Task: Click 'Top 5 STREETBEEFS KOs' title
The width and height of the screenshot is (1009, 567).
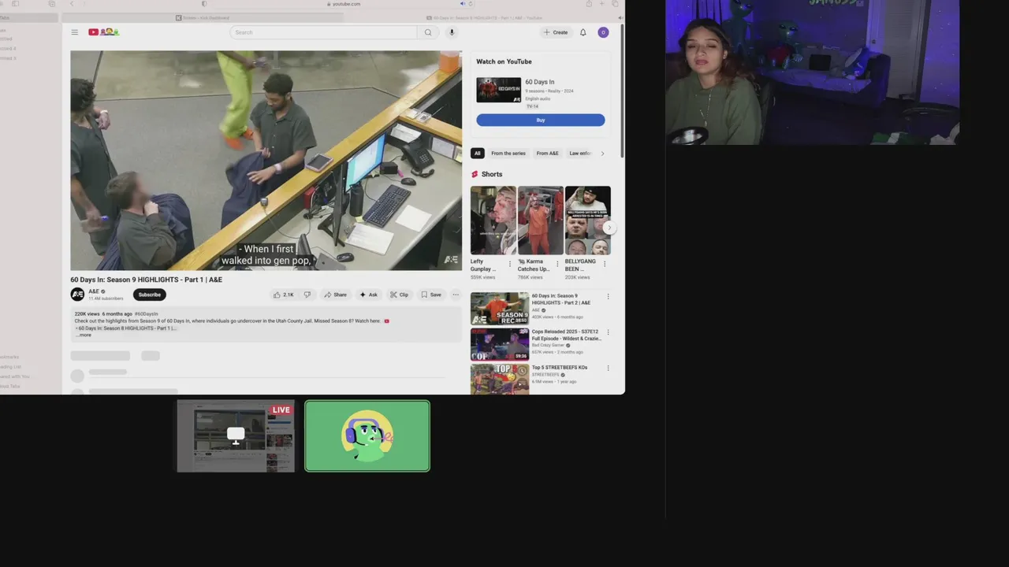Action: 560,368
